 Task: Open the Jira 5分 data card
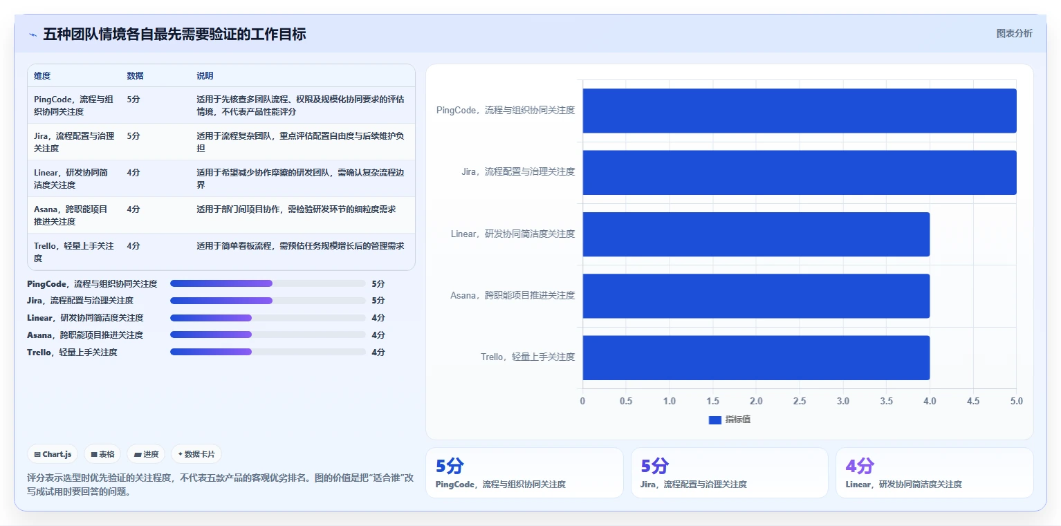[729, 473]
